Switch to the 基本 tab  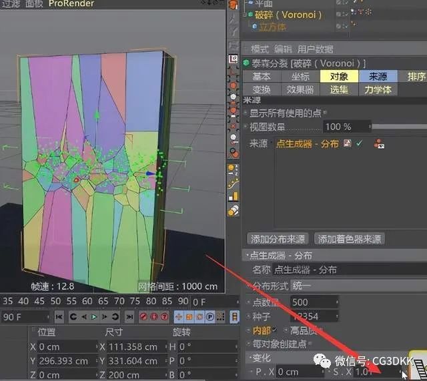(261, 77)
